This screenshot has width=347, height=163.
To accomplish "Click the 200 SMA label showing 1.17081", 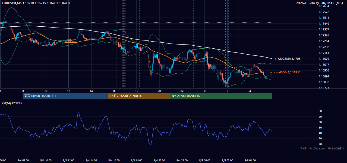I will [288, 59].
